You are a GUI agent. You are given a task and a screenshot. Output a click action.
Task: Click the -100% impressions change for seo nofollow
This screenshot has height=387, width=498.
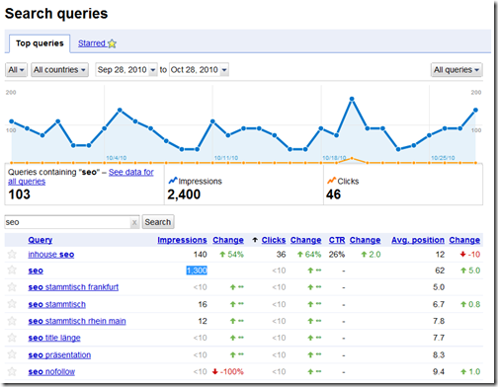click(228, 372)
